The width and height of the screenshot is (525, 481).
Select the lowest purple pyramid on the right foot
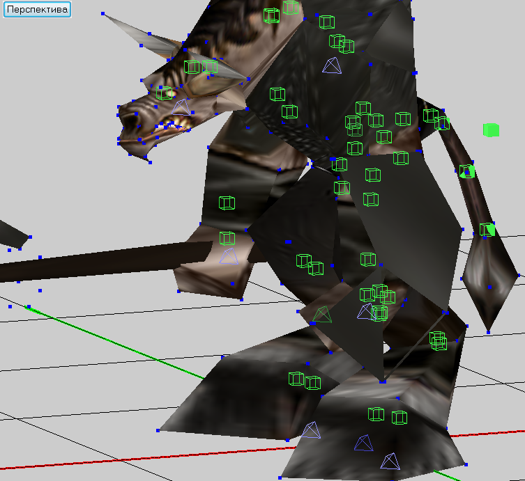390,462
